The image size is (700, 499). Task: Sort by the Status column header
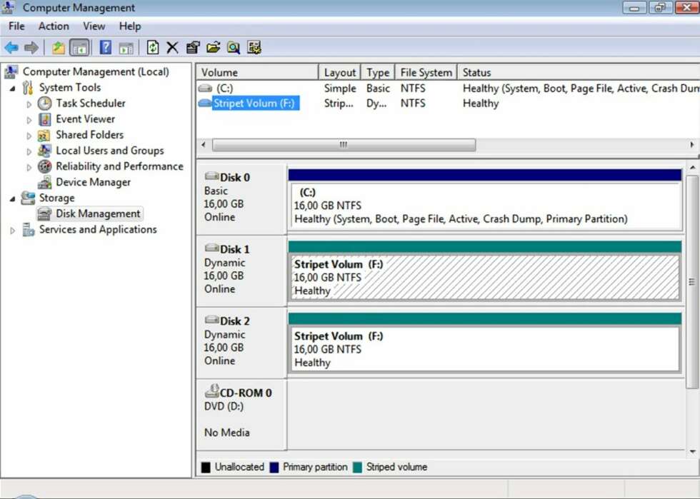[579, 72]
